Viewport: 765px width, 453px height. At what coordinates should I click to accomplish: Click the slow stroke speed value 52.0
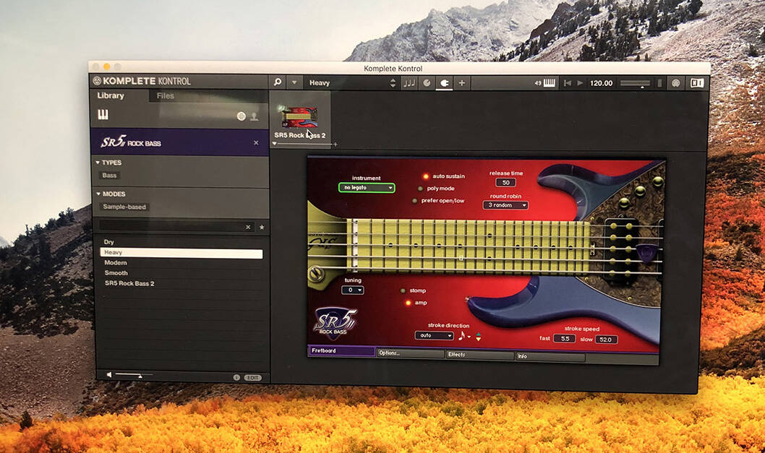pyautogui.click(x=606, y=340)
